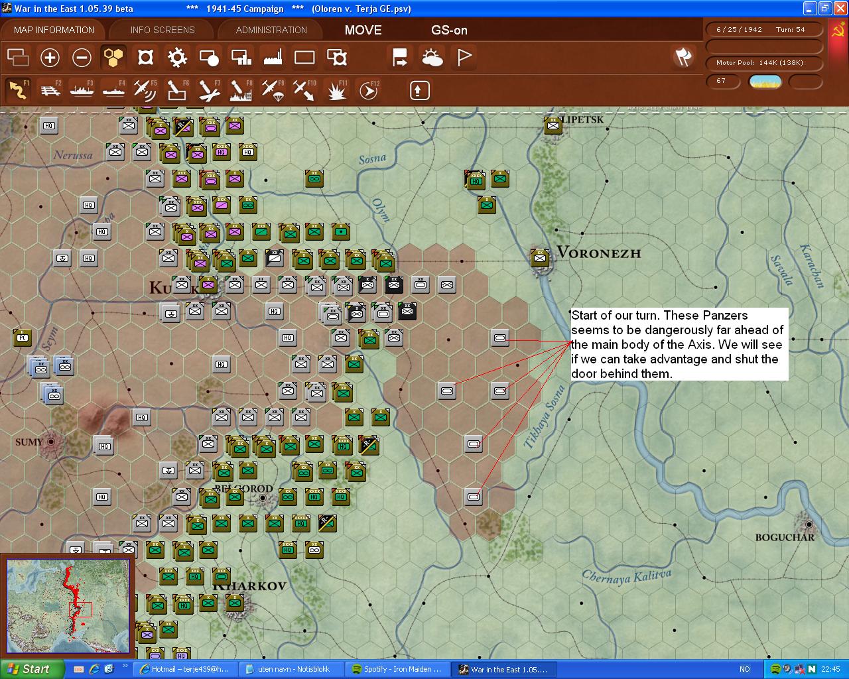This screenshot has height=679, width=849.
Task: Click the rectangle with circle icon
Action: (x=209, y=58)
